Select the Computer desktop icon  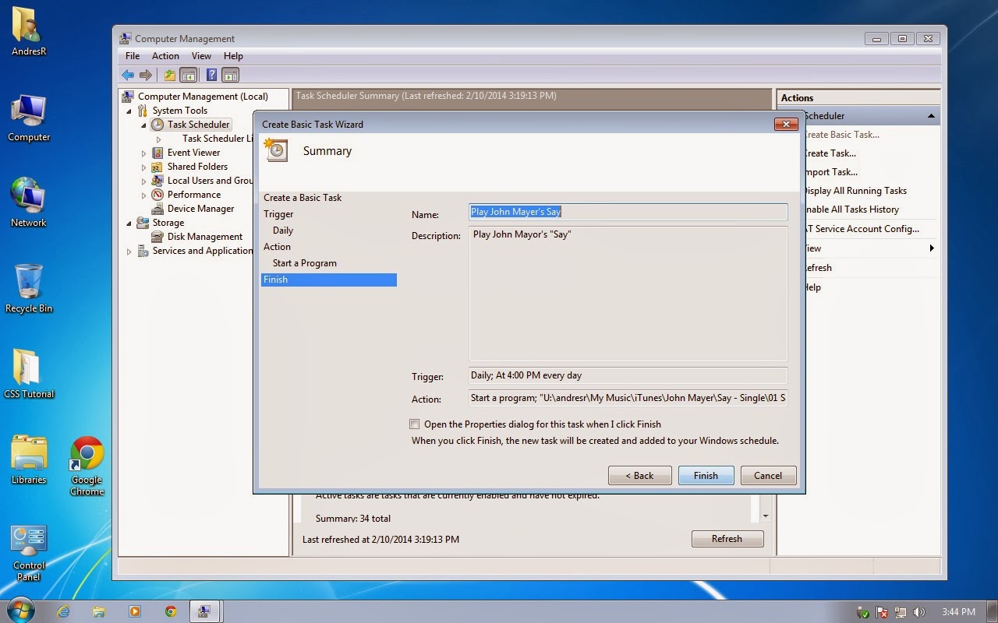point(30,118)
